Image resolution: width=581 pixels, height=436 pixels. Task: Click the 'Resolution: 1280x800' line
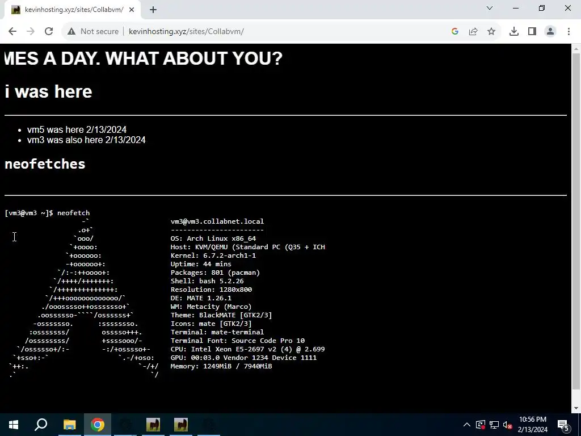click(x=211, y=290)
